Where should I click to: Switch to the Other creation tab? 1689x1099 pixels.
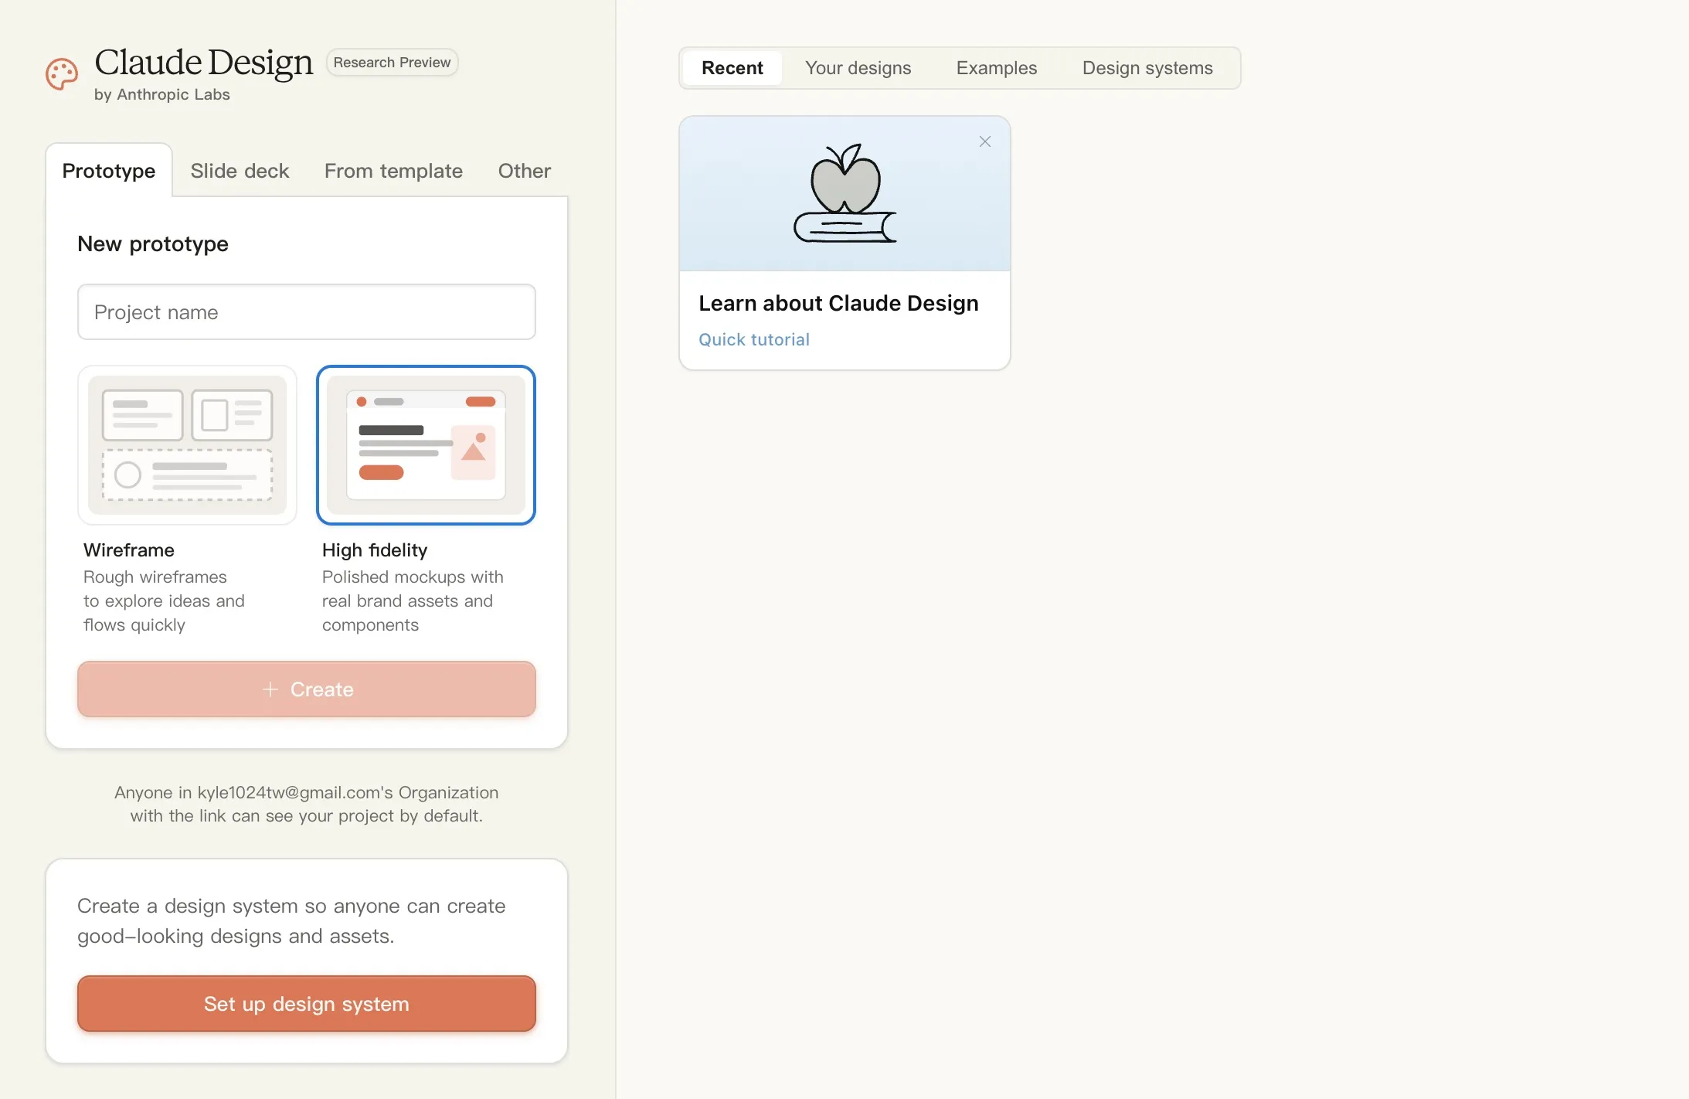[523, 171]
